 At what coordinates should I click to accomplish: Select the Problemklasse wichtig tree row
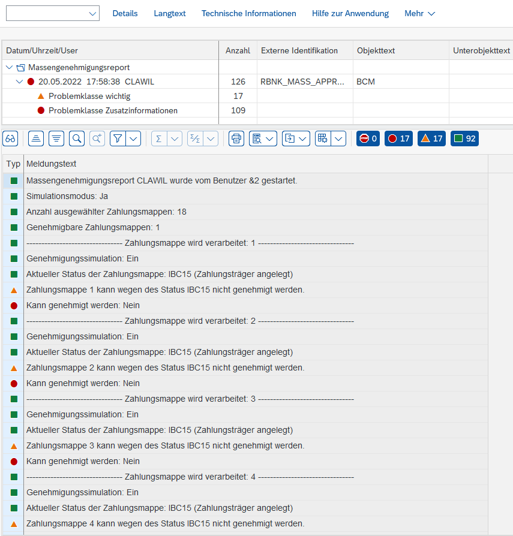[x=89, y=96]
